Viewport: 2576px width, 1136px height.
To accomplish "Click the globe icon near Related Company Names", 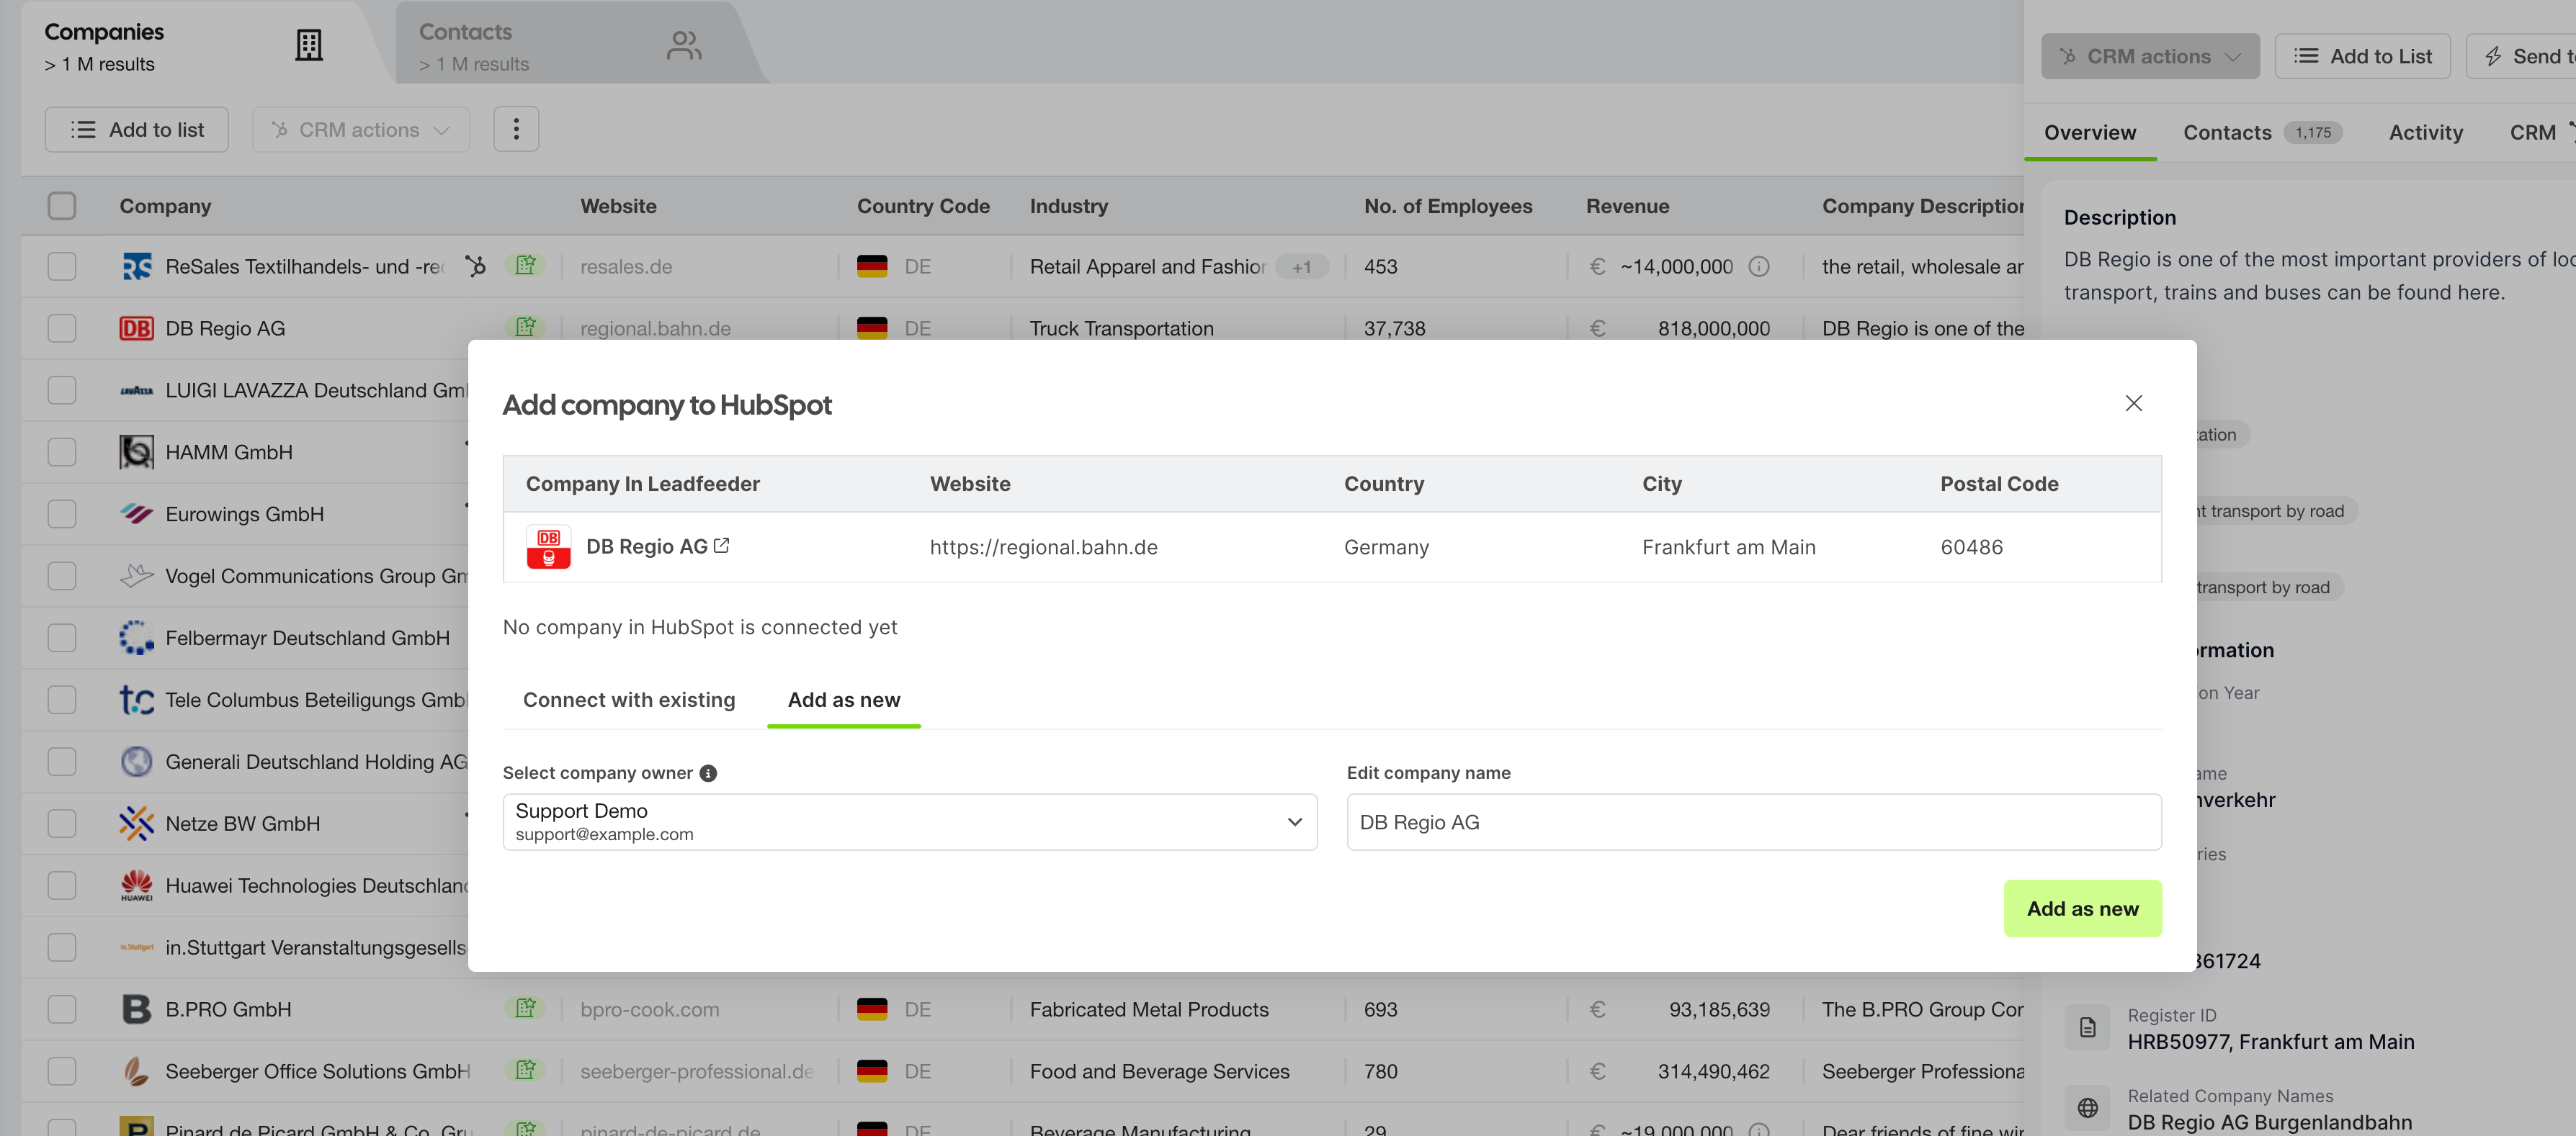I will [2088, 1108].
